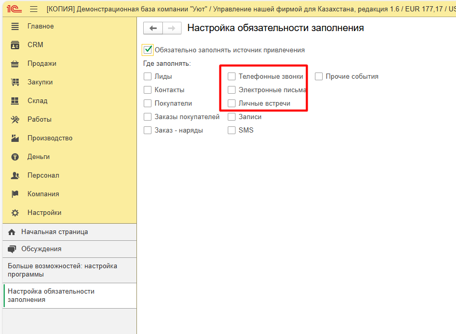
Task: Tick the Лиды checkbox
Action: pyautogui.click(x=148, y=77)
